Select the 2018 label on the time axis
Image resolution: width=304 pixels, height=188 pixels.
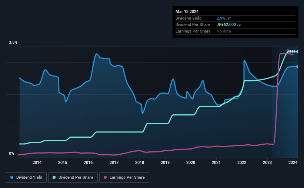pos(139,162)
